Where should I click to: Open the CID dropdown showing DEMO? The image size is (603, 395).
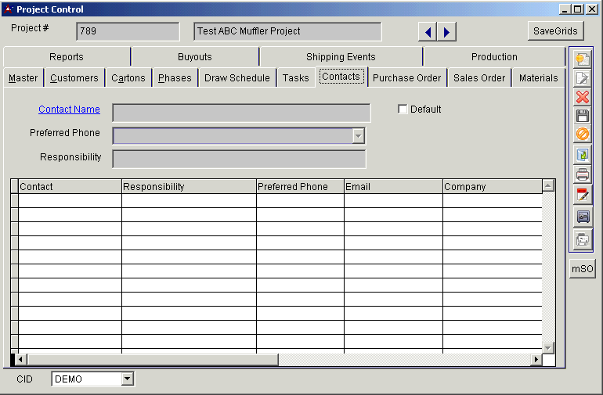128,379
